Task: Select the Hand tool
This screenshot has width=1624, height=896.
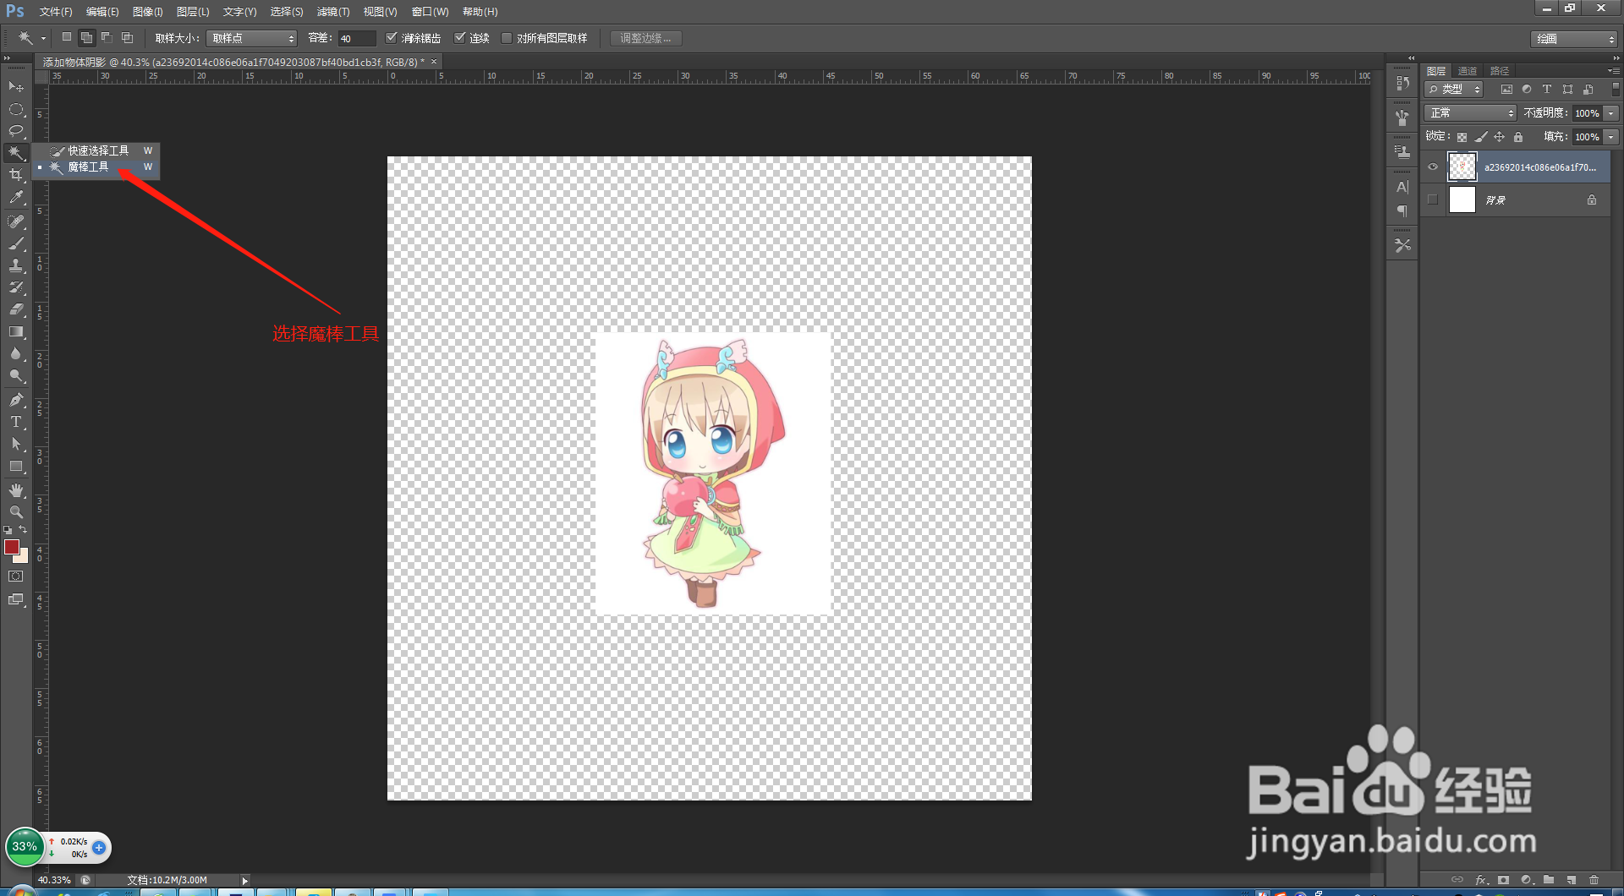Action: [x=16, y=490]
